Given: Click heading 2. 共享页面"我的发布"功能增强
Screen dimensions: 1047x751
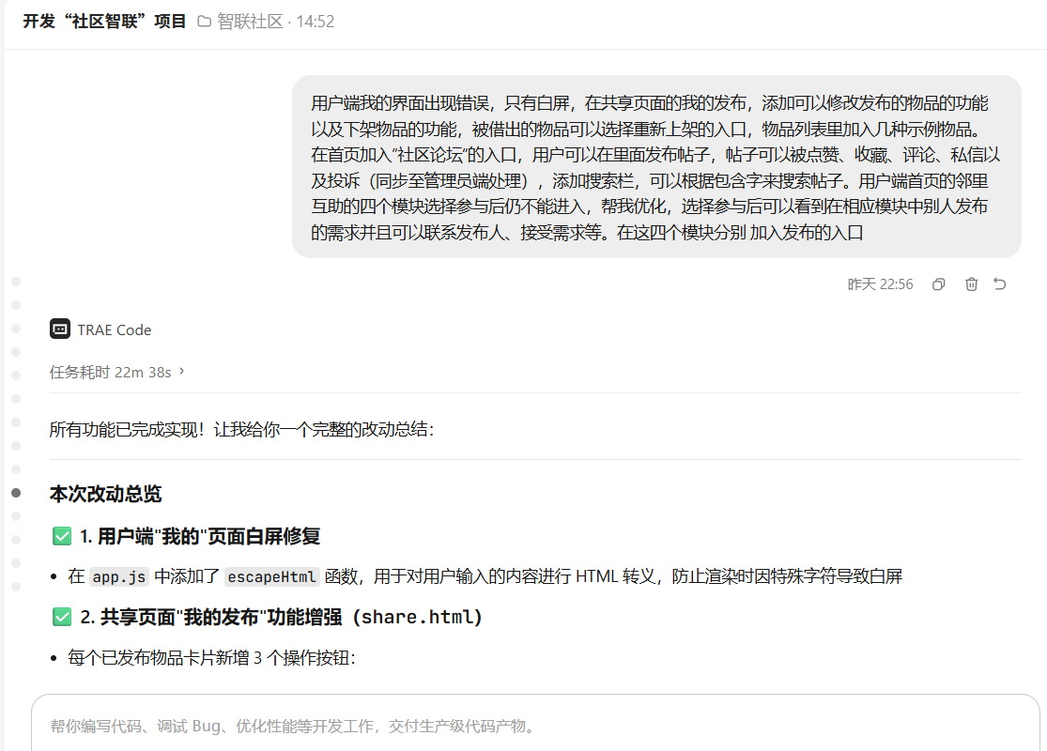Looking at the screenshot, I should (281, 617).
